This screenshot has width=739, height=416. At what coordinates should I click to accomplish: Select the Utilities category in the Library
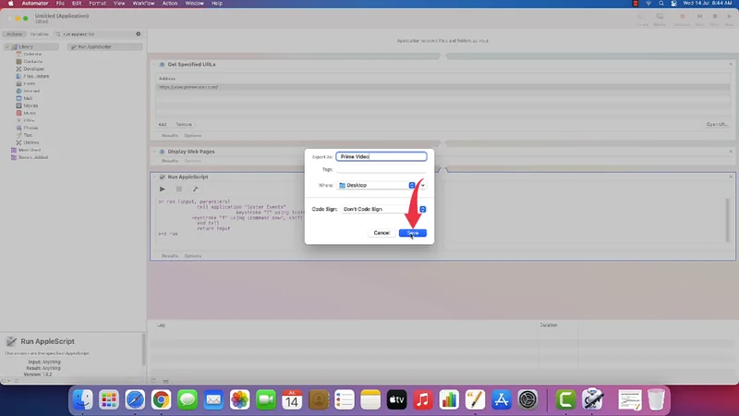[x=32, y=142]
